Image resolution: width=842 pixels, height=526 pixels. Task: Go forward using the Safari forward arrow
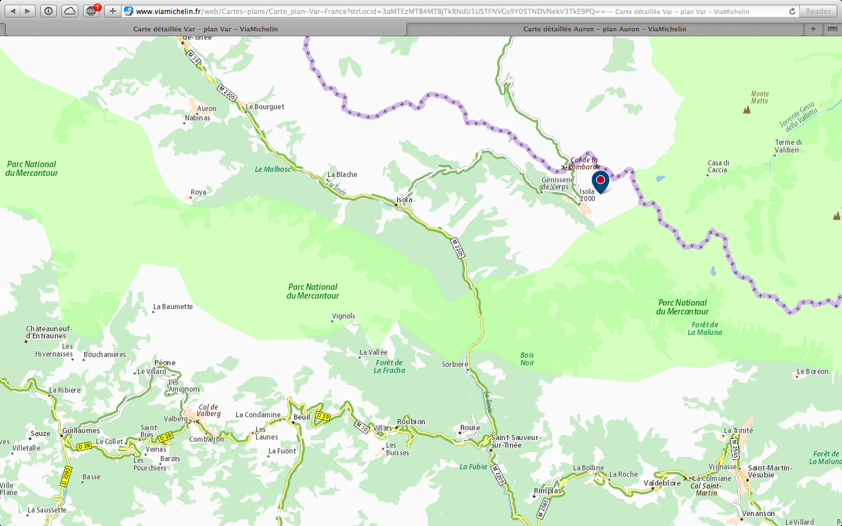coord(27,11)
